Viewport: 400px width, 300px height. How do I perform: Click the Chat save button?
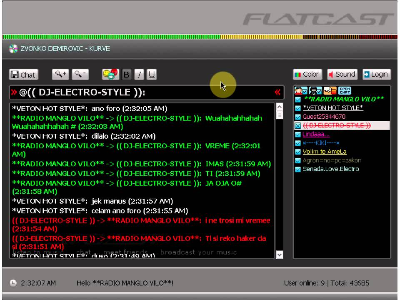[24, 75]
